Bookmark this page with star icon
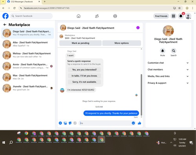This screenshot has height=155, width=196. [x=180, y=8]
